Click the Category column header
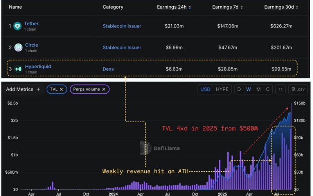Image resolution: width=313 pixels, height=196 pixels. coord(113,7)
